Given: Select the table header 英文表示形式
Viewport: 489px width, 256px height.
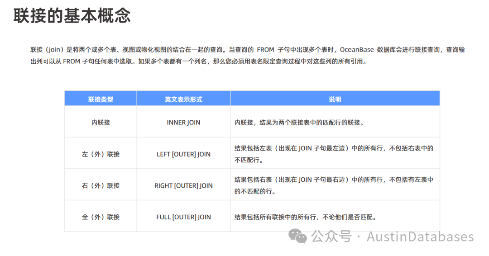Looking at the screenshot, I should pos(183,99).
